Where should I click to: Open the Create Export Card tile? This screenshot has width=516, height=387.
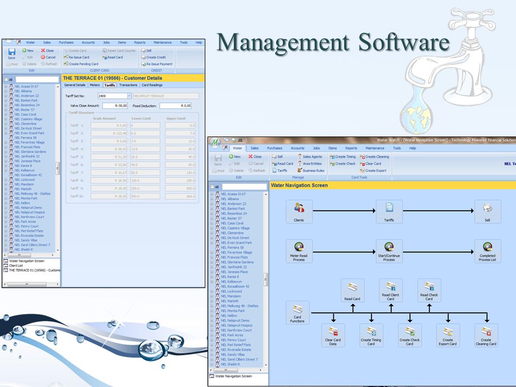click(x=448, y=335)
